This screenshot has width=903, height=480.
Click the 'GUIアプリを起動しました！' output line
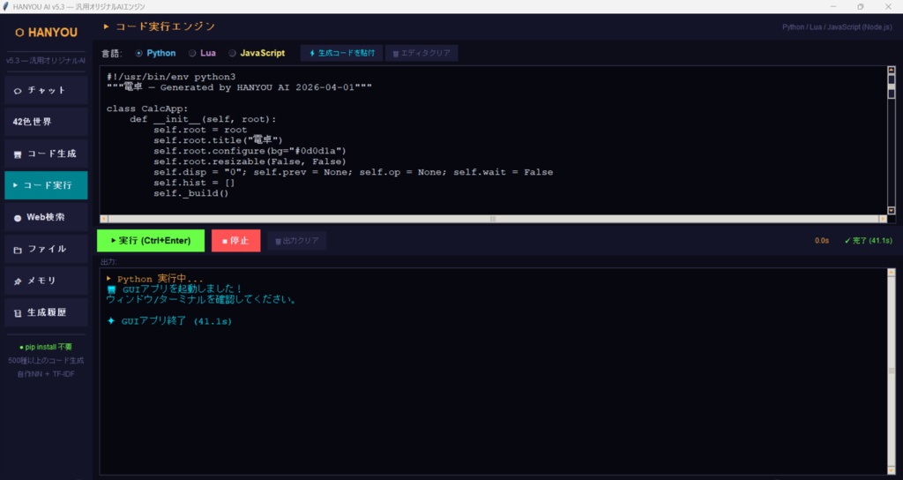(x=175, y=289)
